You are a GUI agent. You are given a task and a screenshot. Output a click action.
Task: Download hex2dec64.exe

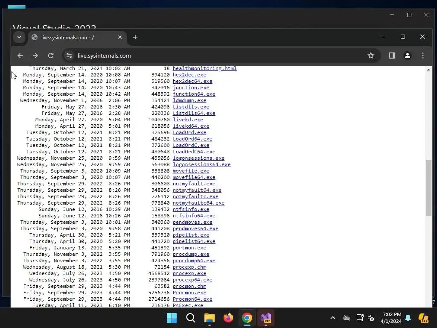pos(192,81)
